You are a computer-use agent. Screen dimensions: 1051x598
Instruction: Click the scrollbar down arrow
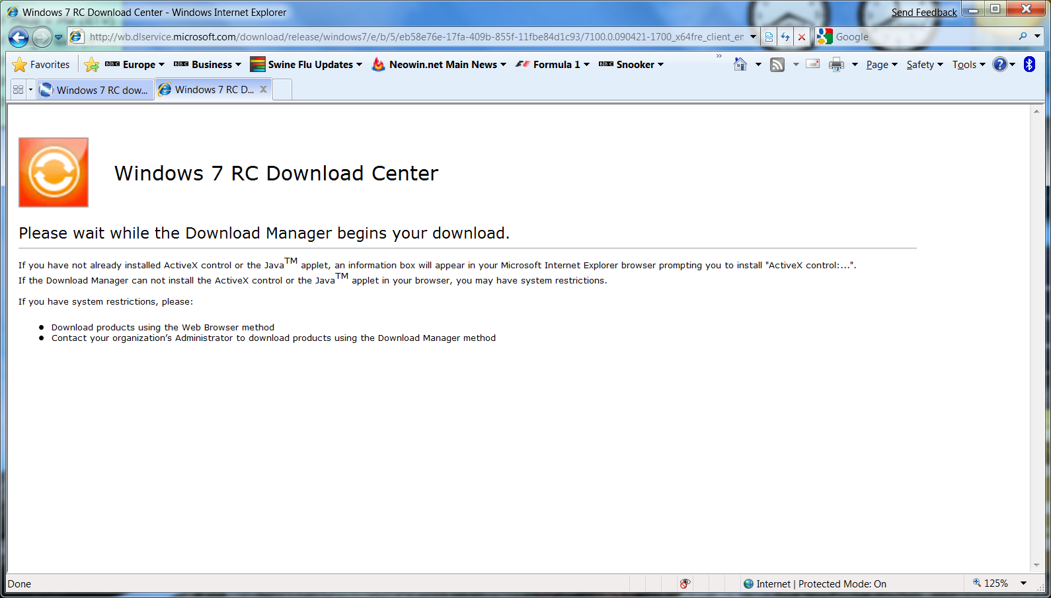point(1036,566)
